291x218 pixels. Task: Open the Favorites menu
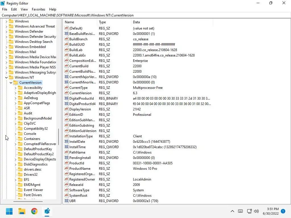[x=38, y=9]
